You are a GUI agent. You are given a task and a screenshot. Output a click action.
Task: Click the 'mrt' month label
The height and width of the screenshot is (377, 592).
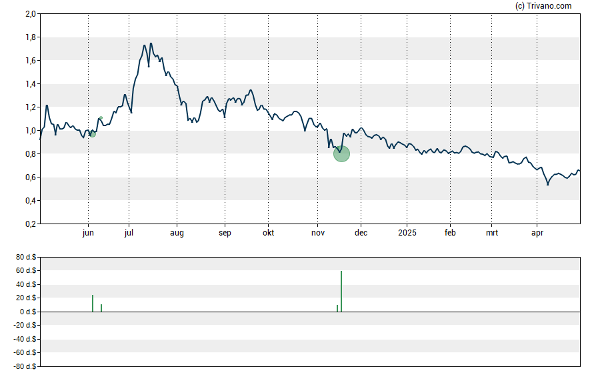(491, 233)
